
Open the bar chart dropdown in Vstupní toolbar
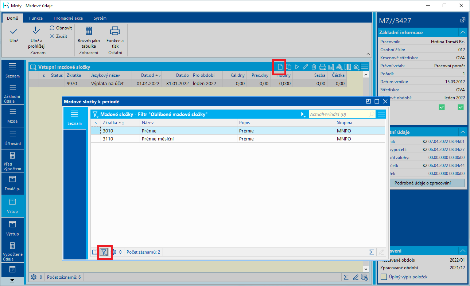331,67
